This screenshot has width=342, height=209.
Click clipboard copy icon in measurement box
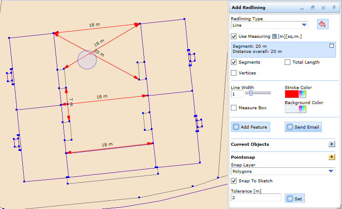coord(331,46)
